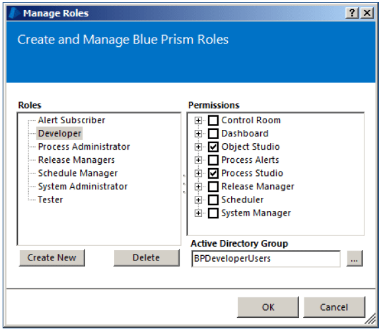Uncheck the Process Studio permission
Image resolution: width=381 pixels, height=331 pixels.
pos(213,173)
